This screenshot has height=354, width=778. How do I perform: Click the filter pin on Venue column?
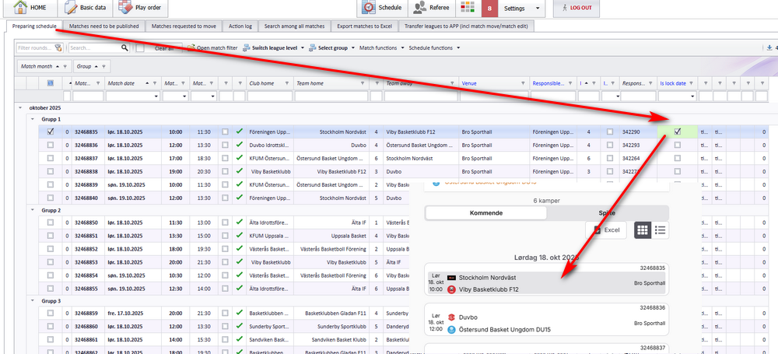[523, 83]
